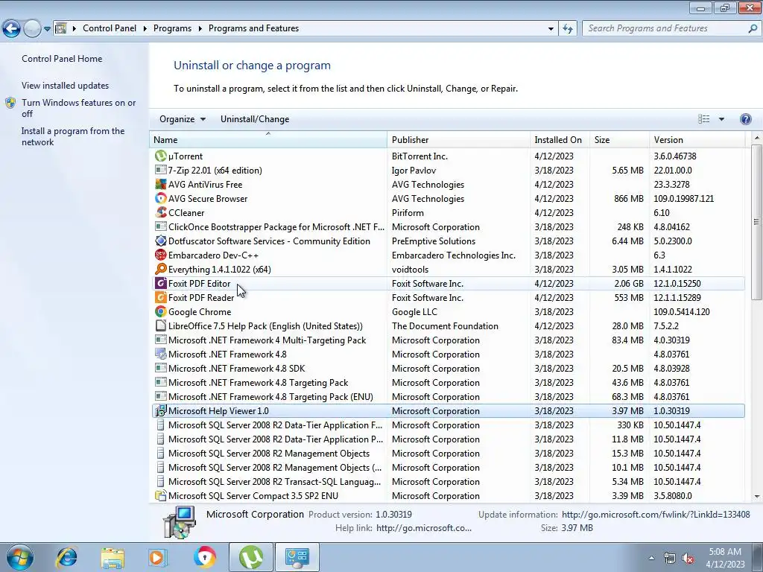
Task: Open the update information go.microsoft.com link
Action: [x=656, y=514]
